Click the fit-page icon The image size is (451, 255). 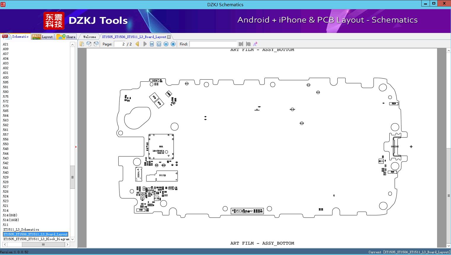(x=159, y=44)
